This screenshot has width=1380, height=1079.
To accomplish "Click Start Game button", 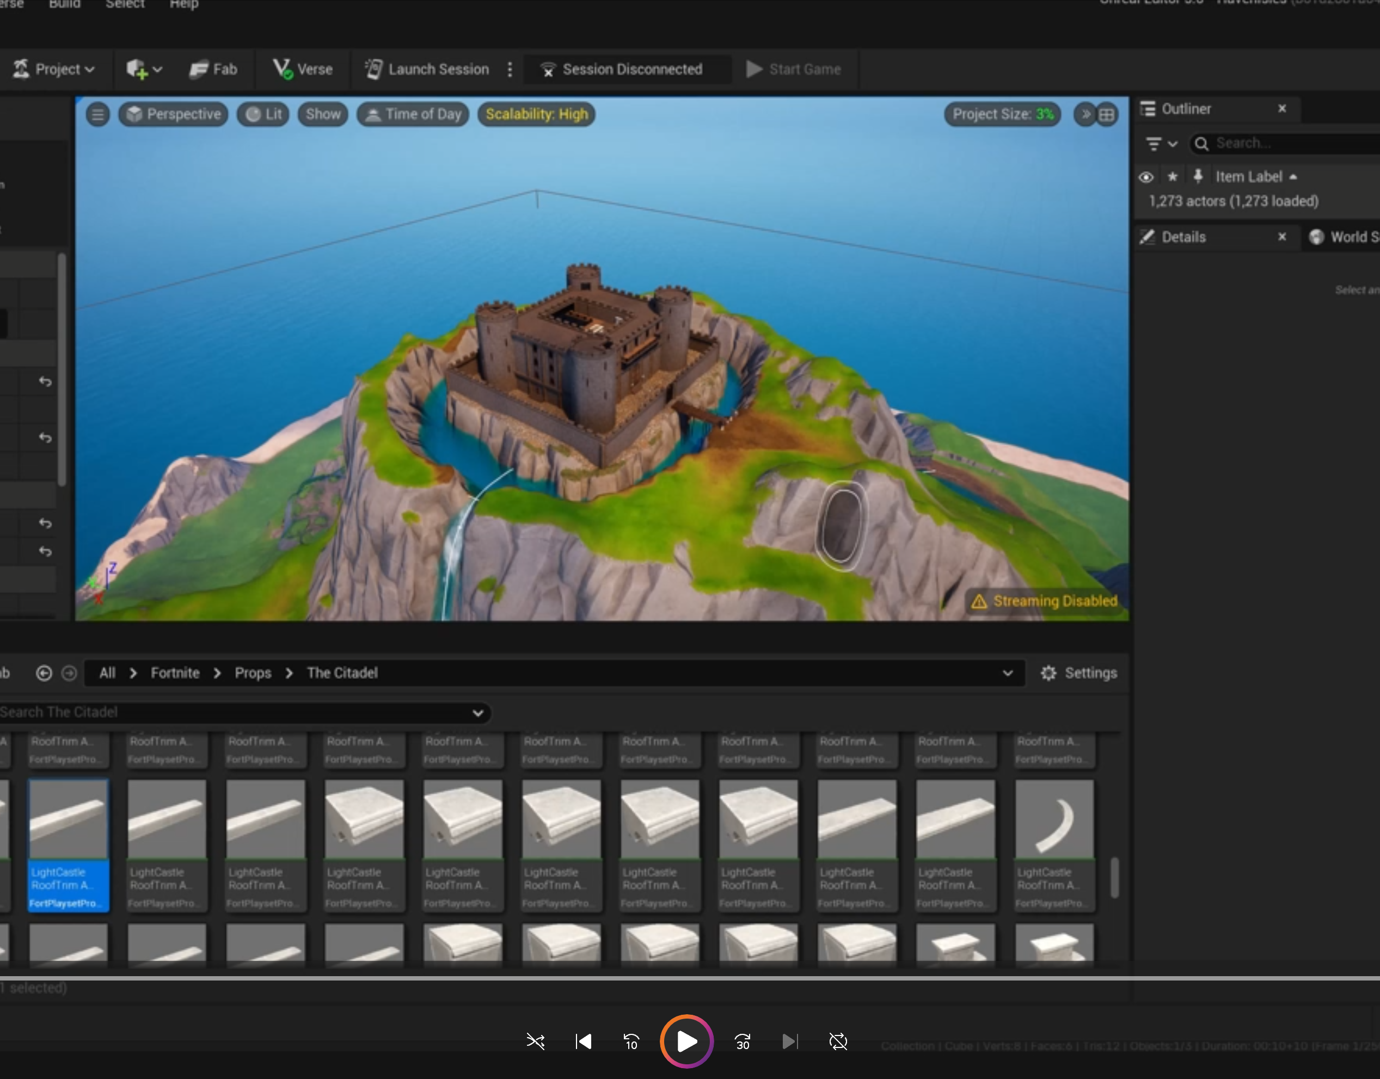I will click(794, 70).
